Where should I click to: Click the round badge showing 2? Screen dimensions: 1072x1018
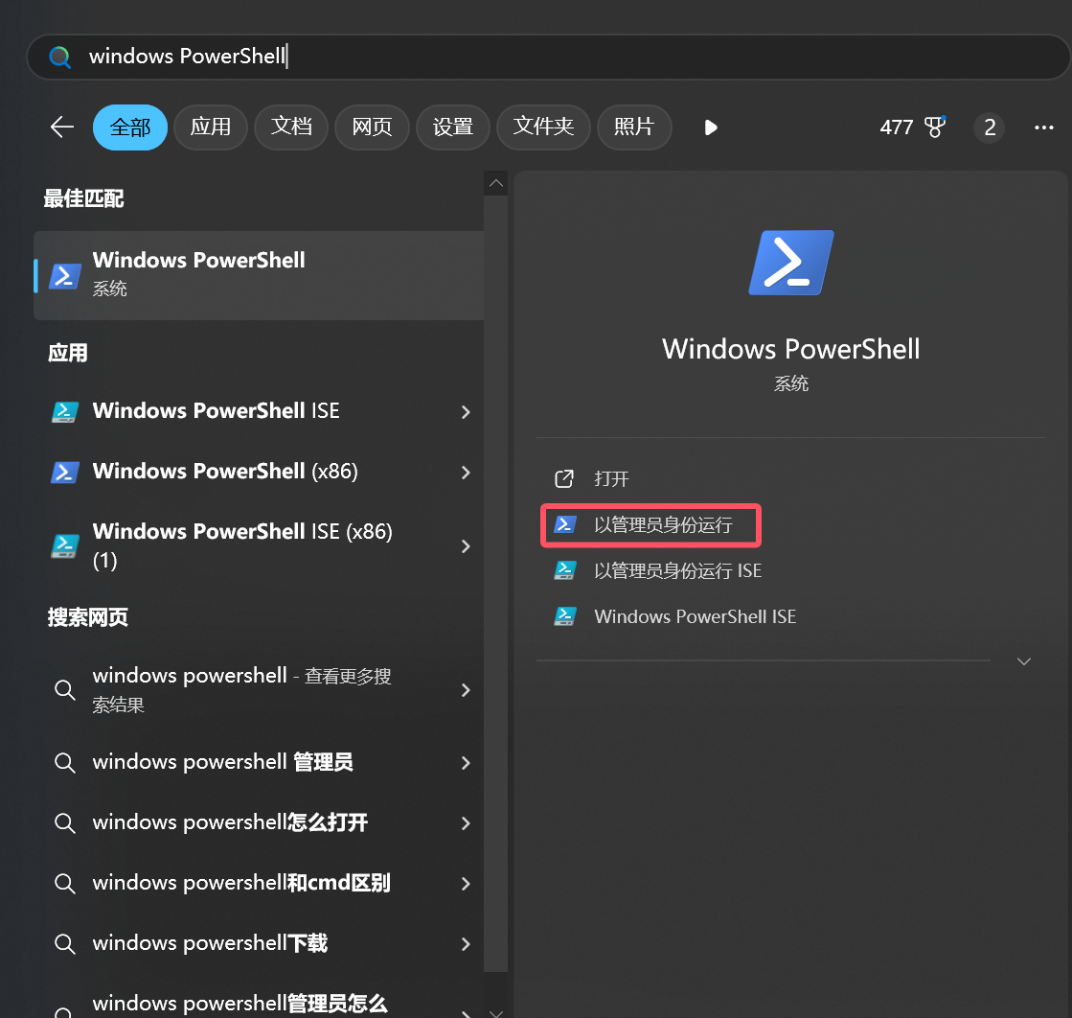990,127
